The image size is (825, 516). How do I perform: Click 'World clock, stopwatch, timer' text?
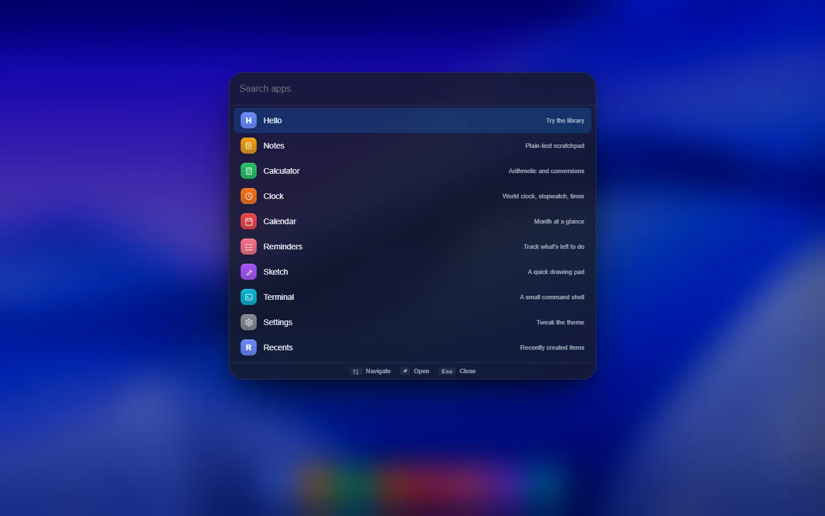[x=543, y=196]
